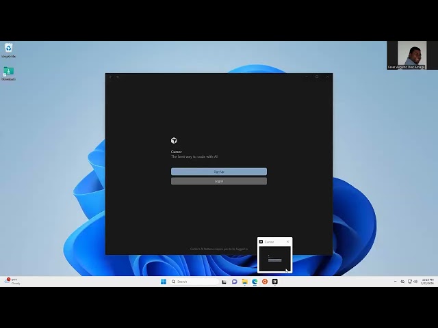Image resolution: width=438 pixels, height=328 pixels.
Task: Open File Explorer from the taskbar
Action: tap(245, 282)
